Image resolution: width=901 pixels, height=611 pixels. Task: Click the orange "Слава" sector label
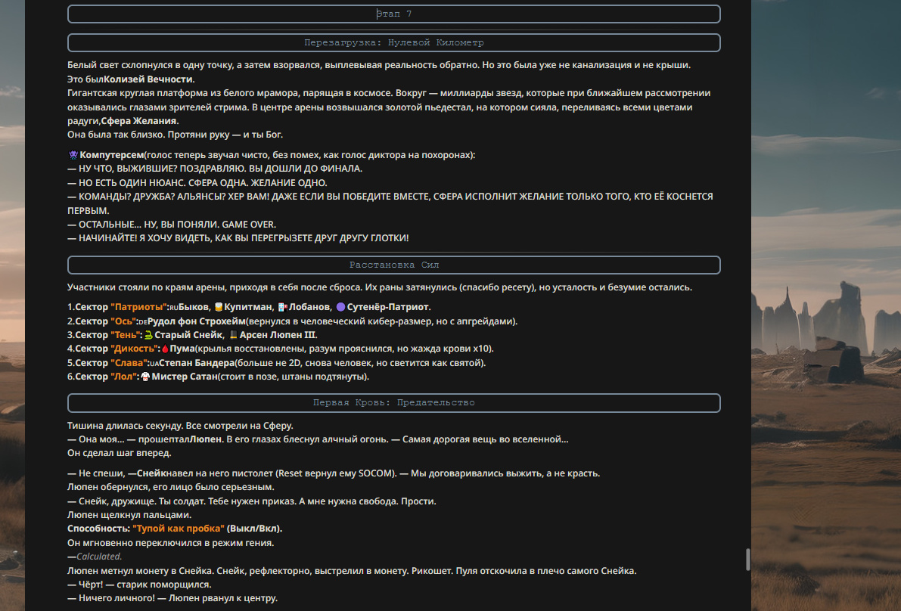coord(129,363)
